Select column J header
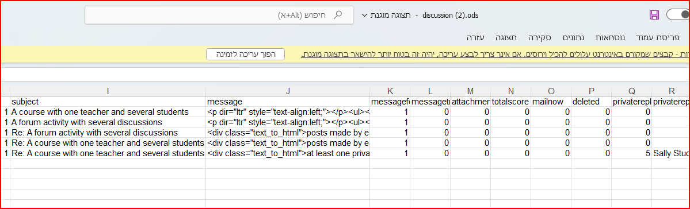This screenshot has width=690, height=209. [x=288, y=91]
